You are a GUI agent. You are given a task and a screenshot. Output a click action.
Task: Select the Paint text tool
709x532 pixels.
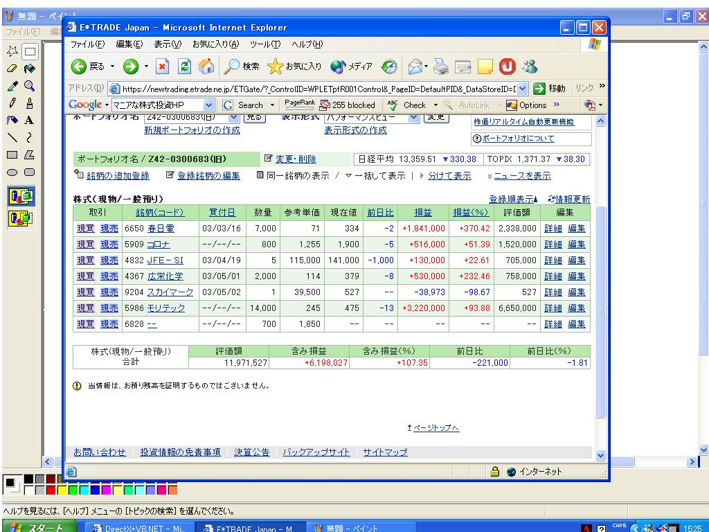click(x=30, y=121)
